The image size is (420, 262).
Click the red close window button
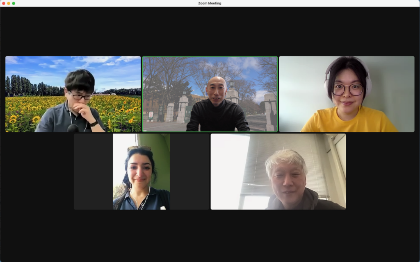3,3
